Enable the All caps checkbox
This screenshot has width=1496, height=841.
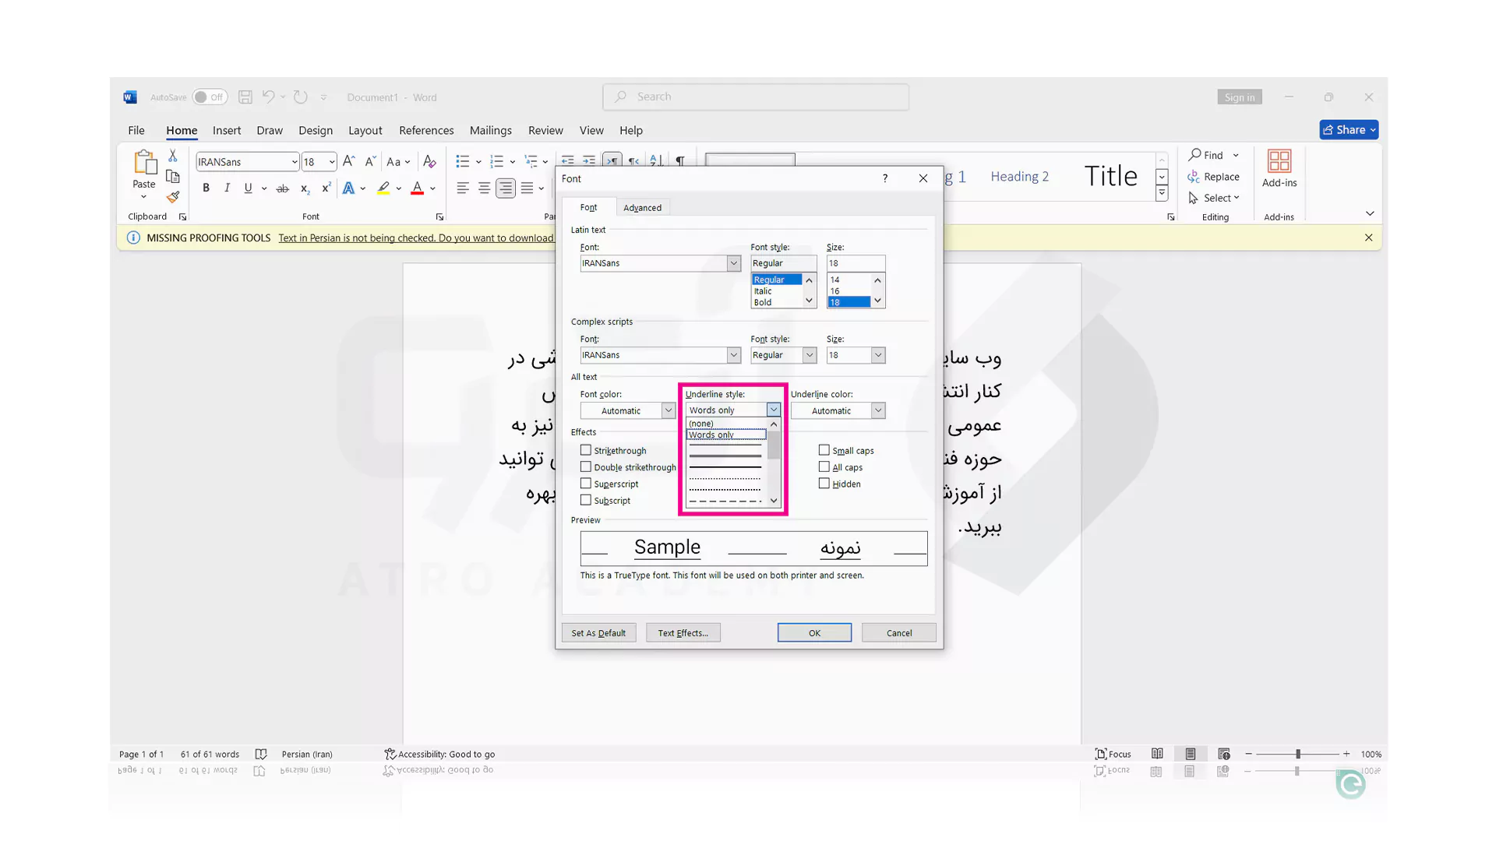[x=824, y=466]
